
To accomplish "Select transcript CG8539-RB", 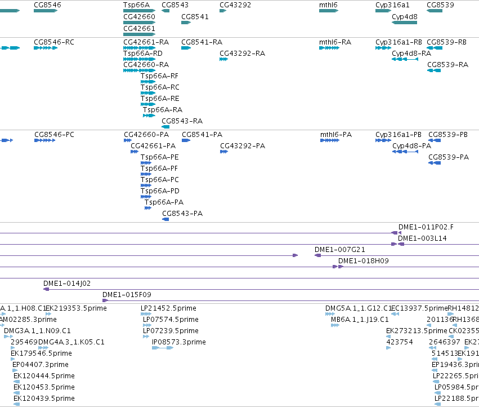I will 435,48.
